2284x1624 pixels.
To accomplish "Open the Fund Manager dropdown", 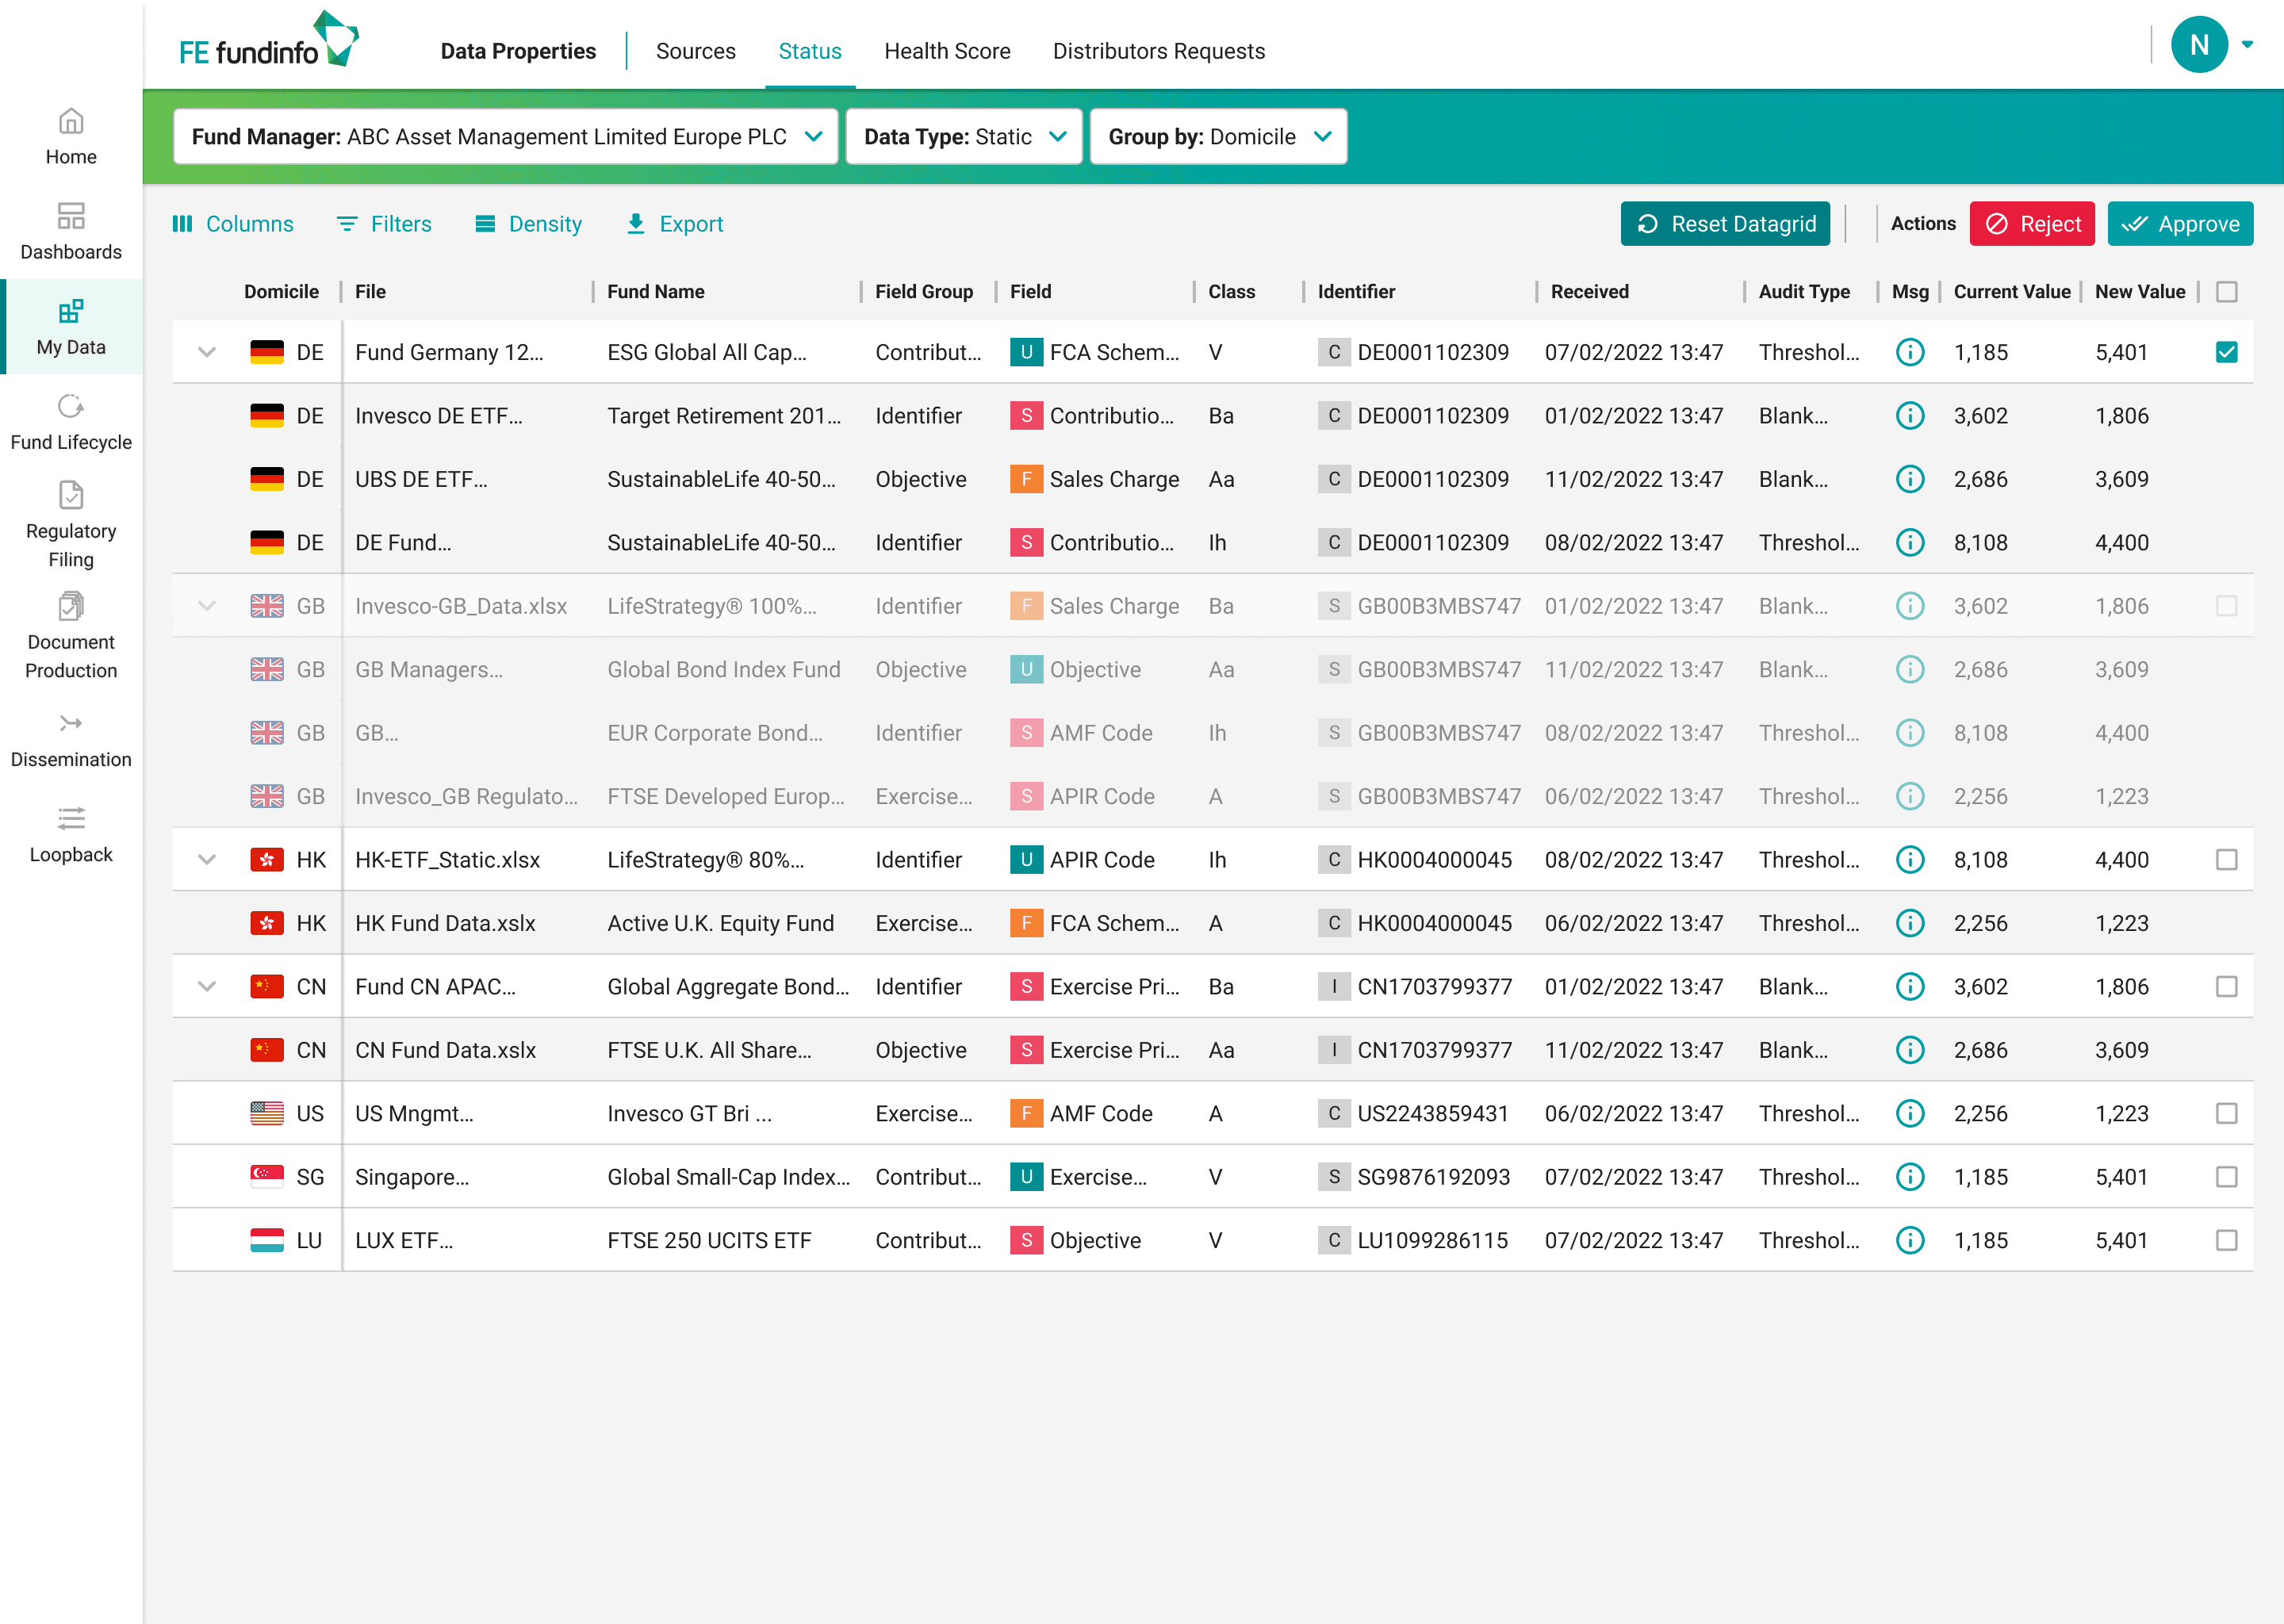I will tap(505, 137).
